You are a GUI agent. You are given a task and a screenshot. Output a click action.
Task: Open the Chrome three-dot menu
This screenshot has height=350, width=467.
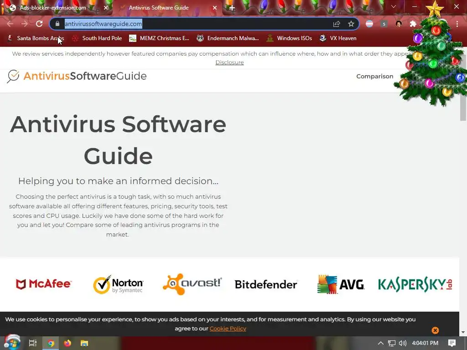point(457,24)
